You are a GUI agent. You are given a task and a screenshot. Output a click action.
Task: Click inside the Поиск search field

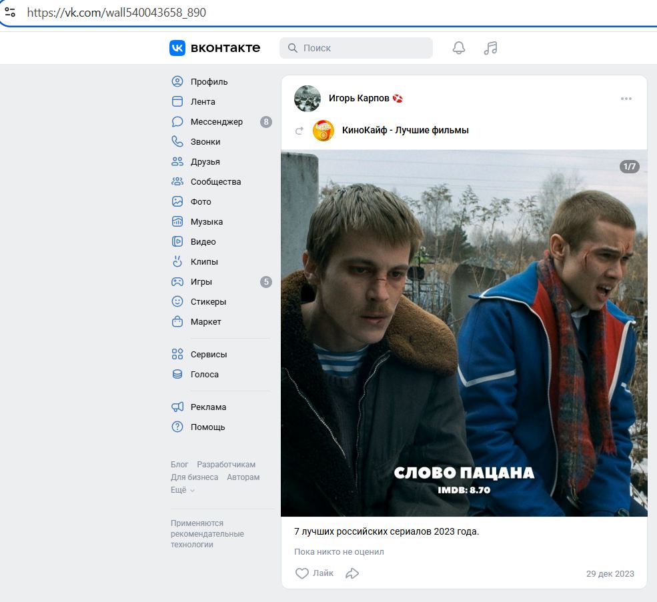click(x=356, y=47)
